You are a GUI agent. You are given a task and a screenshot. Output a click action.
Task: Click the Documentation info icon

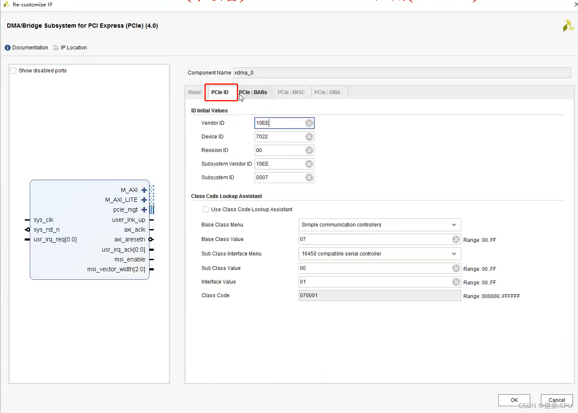coord(8,48)
